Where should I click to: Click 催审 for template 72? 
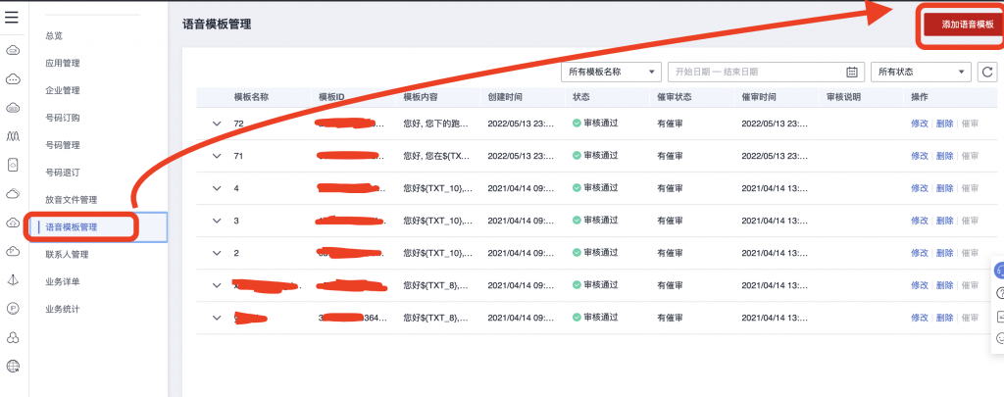(970, 124)
